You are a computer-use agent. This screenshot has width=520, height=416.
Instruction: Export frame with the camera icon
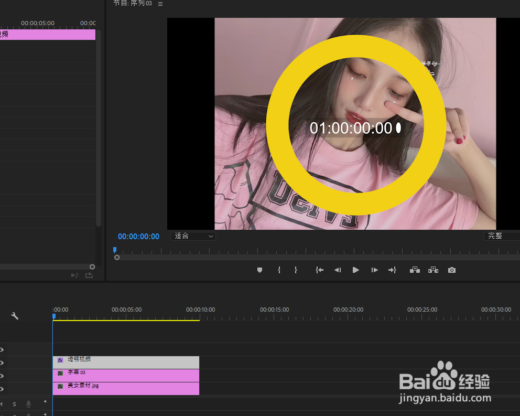[452, 270]
